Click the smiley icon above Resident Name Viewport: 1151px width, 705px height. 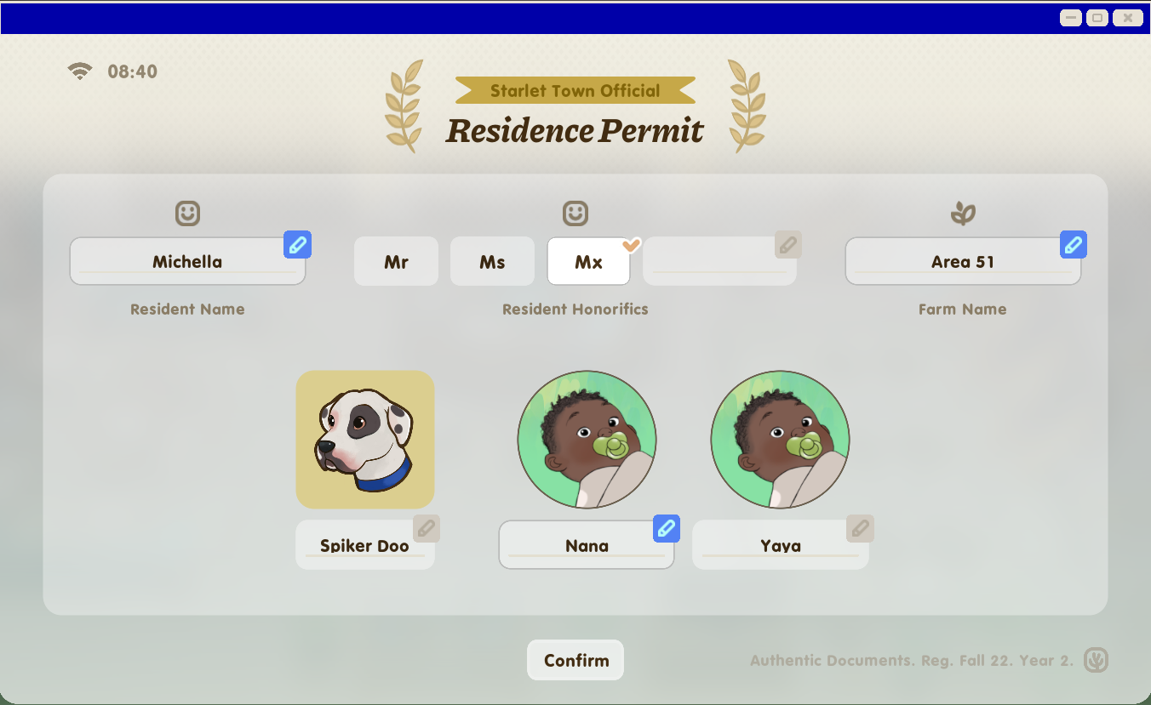click(x=187, y=213)
